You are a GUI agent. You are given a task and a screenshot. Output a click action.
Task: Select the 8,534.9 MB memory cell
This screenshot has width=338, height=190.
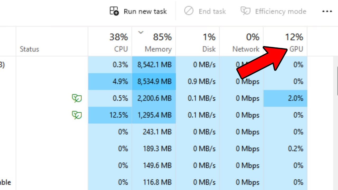(x=154, y=82)
